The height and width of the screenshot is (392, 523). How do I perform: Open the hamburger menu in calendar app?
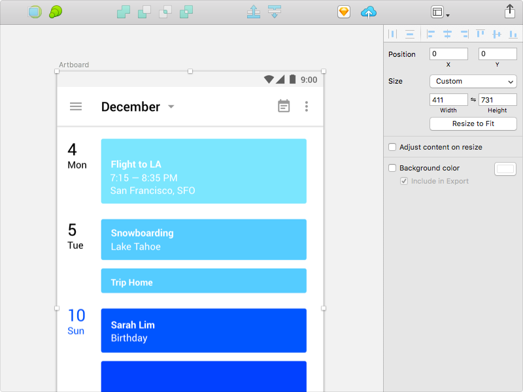pos(76,106)
